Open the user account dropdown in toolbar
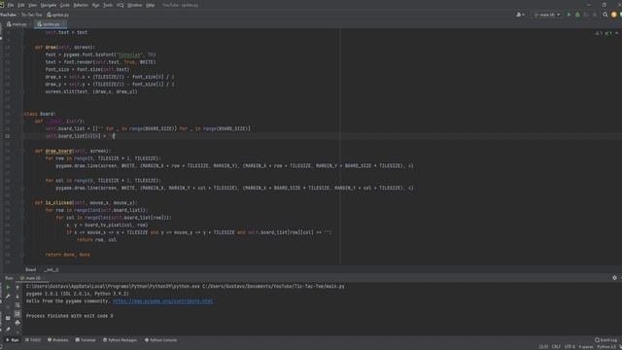Screen dimensions: 622x350 [521, 15]
